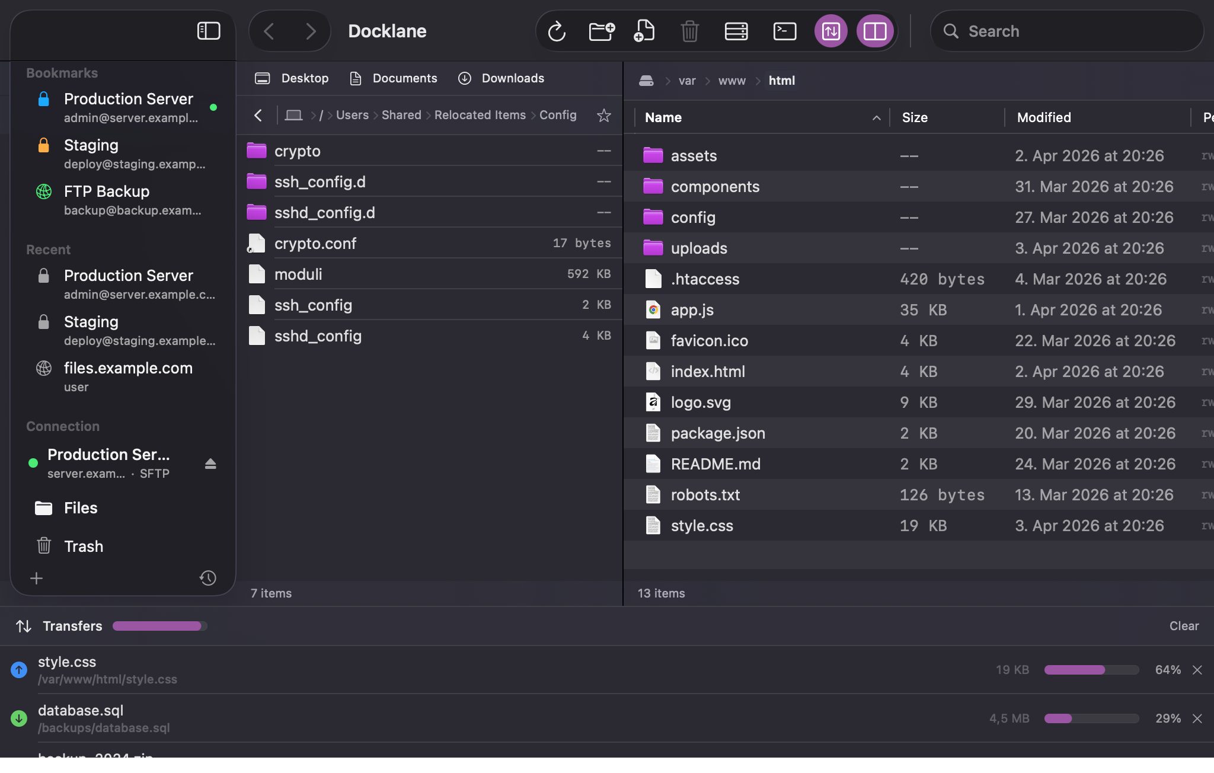
Task: Select the logo.svg file icon
Action: tap(653, 402)
